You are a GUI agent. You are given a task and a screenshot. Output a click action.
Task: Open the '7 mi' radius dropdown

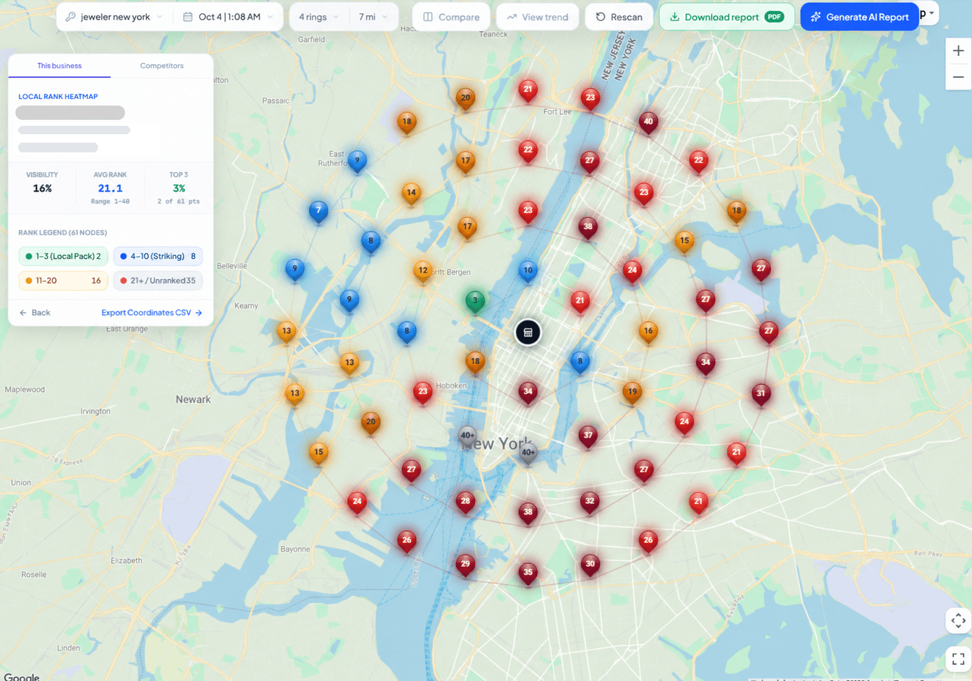coord(373,17)
